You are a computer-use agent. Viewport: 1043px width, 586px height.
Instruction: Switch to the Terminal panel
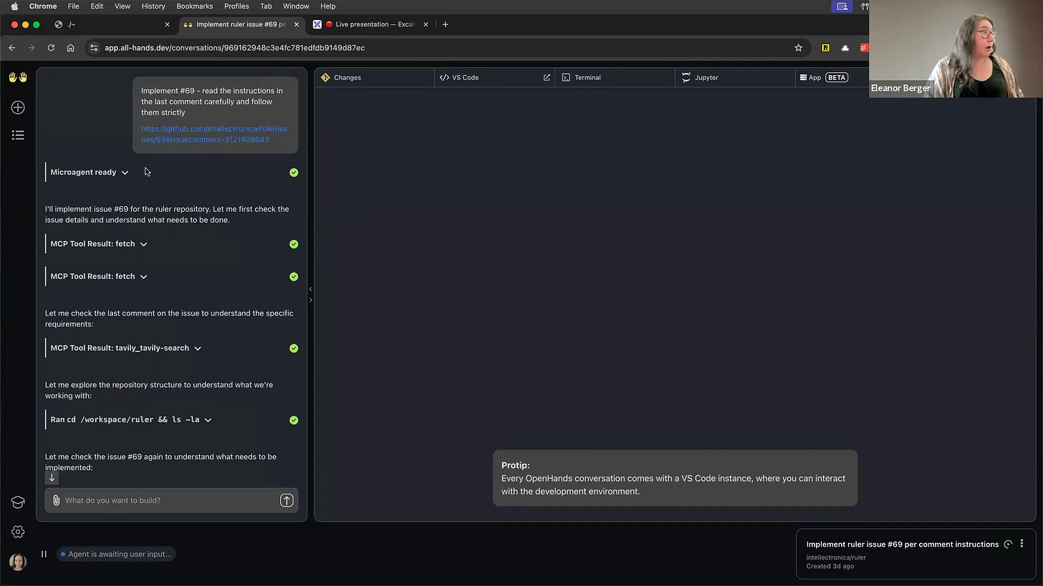[587, 77]
